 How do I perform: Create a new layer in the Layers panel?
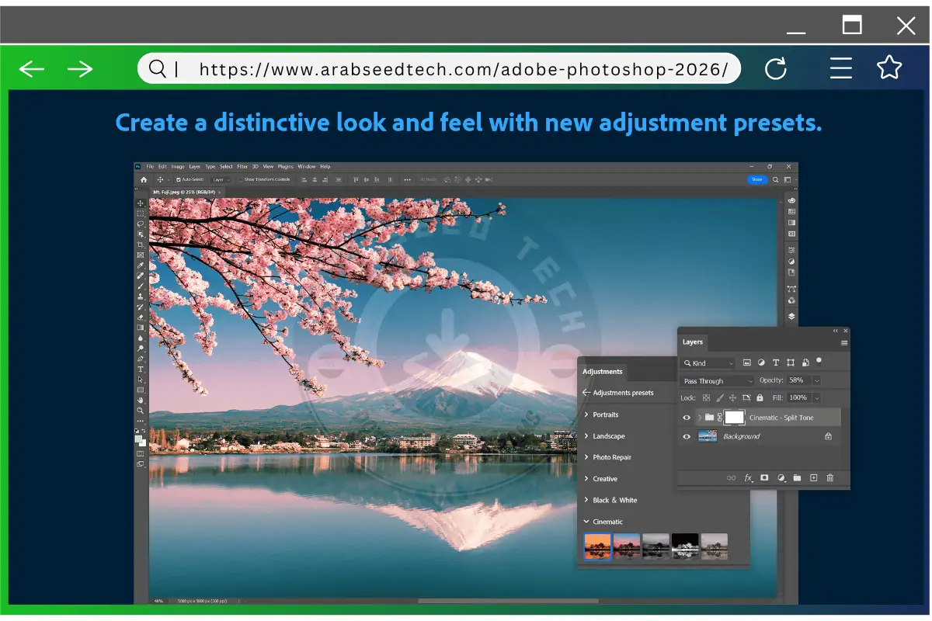coord(813,478)
